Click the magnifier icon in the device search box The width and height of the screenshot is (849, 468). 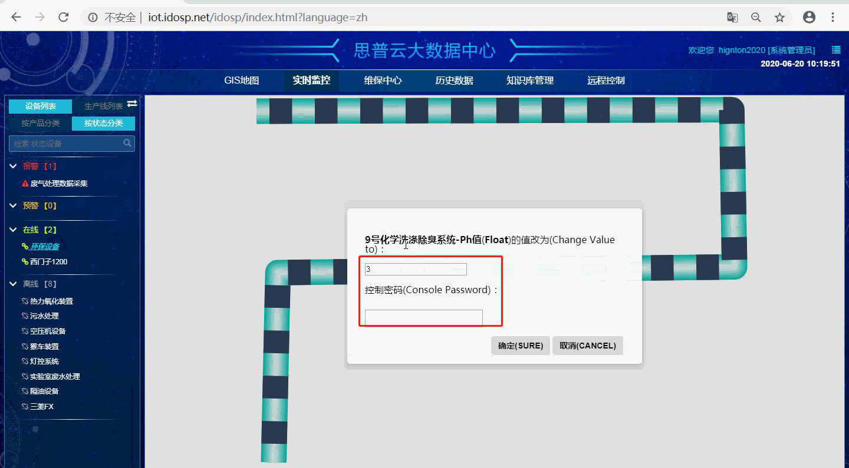click(127, 143)
